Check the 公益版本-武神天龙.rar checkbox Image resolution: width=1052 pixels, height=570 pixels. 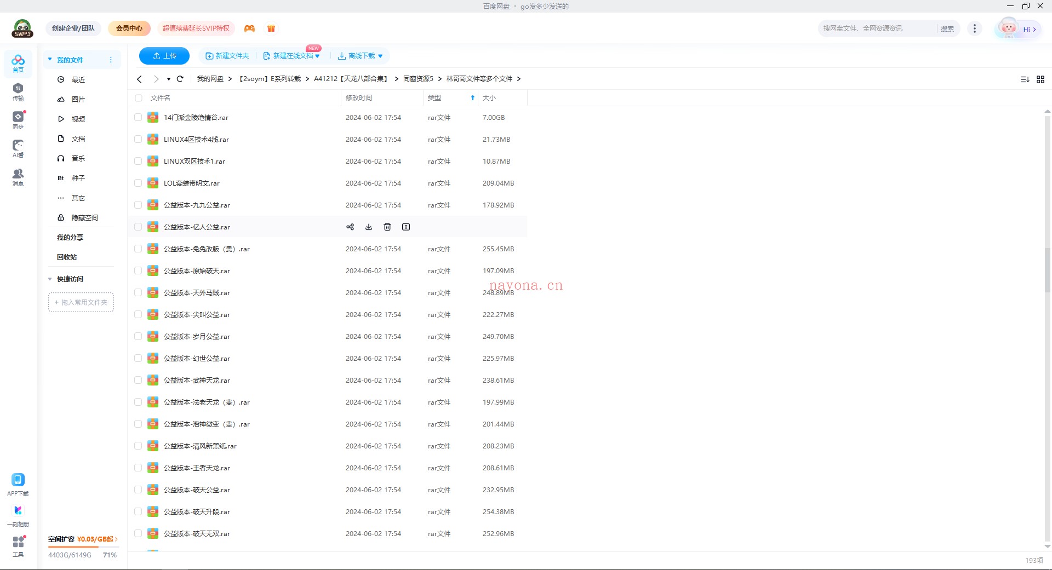[138, 380]
